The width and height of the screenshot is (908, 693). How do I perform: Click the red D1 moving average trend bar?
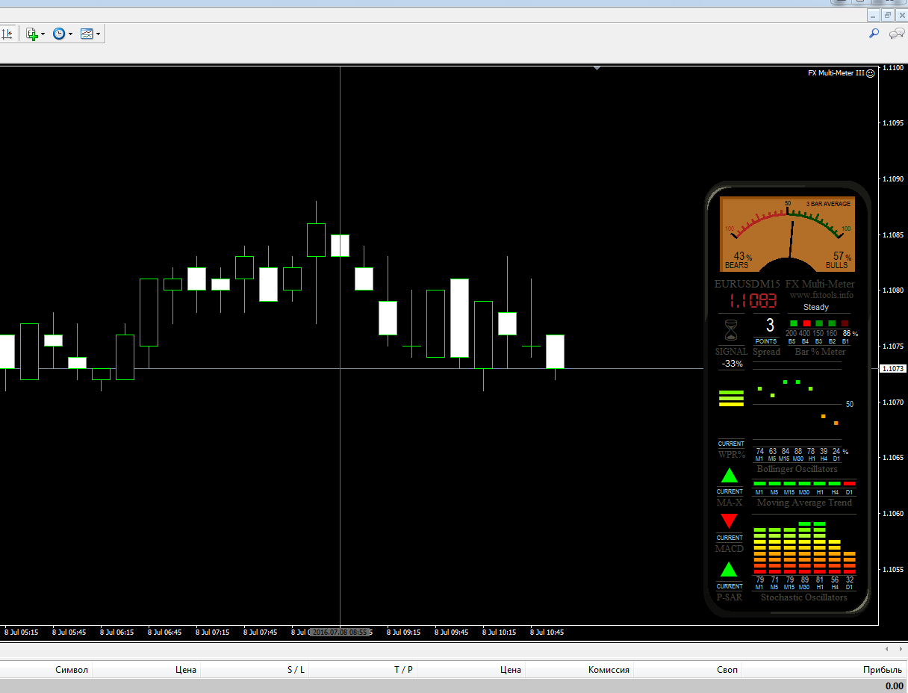849,484
